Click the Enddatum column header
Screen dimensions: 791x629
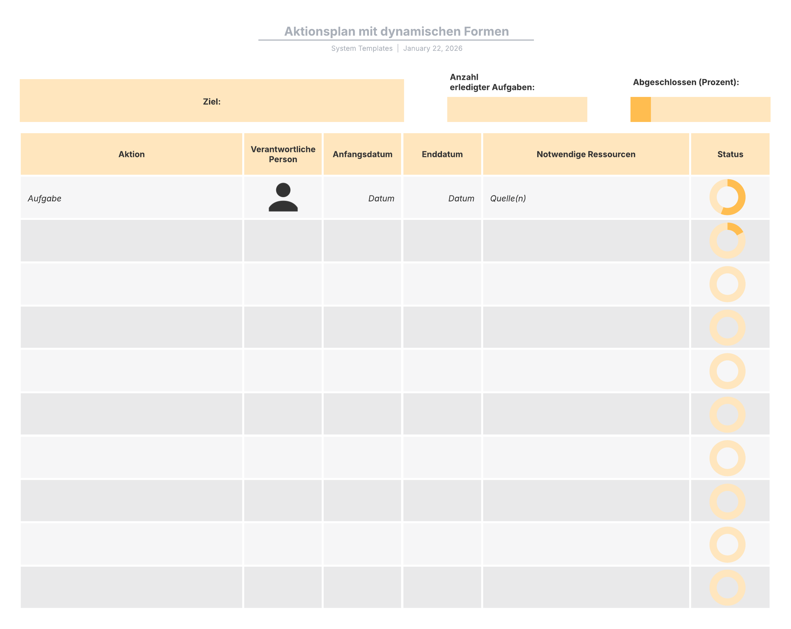[x=442, y=154]
